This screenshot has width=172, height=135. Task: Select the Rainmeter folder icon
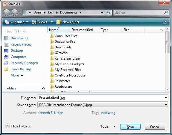coord(52,81)
